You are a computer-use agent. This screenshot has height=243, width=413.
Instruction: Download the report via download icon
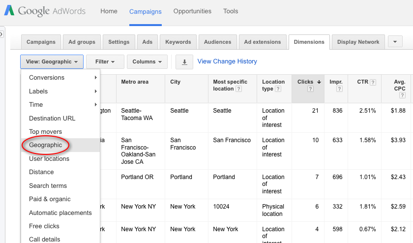tap(184, 62)
